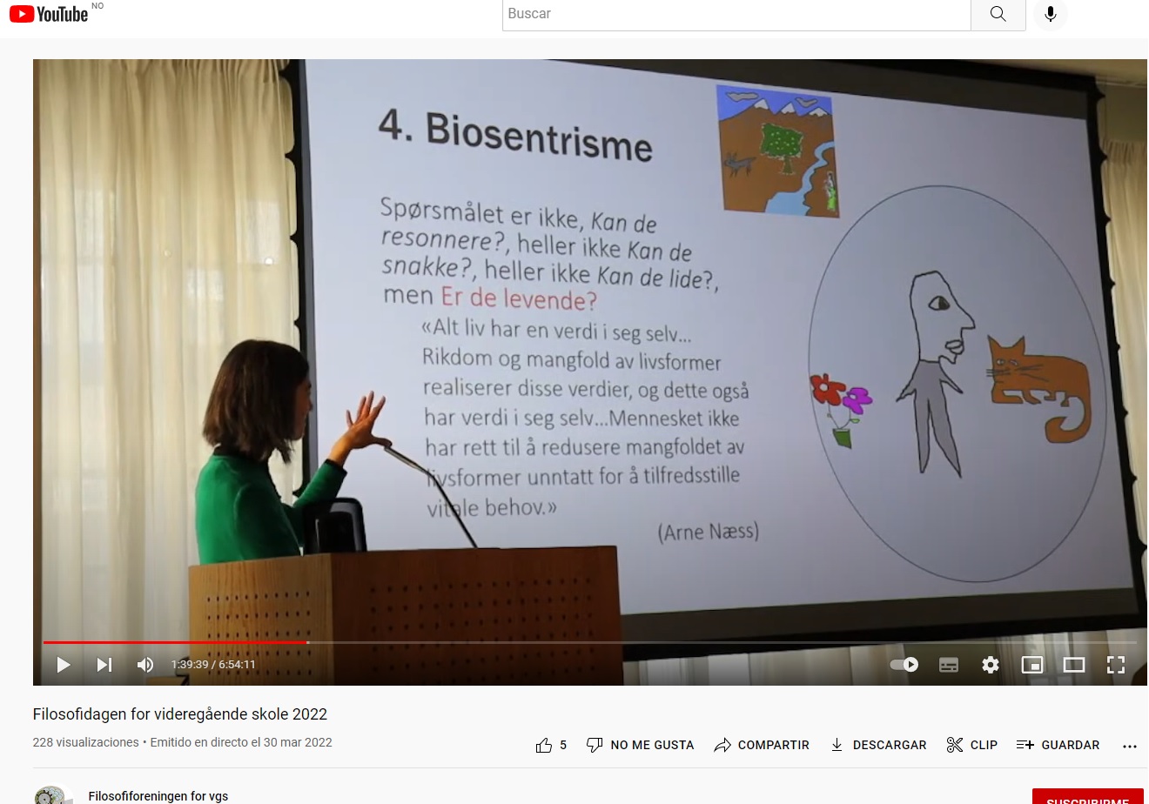Open the video settings gear
This screenshot has width=1149, height=804.
(990, 664)
